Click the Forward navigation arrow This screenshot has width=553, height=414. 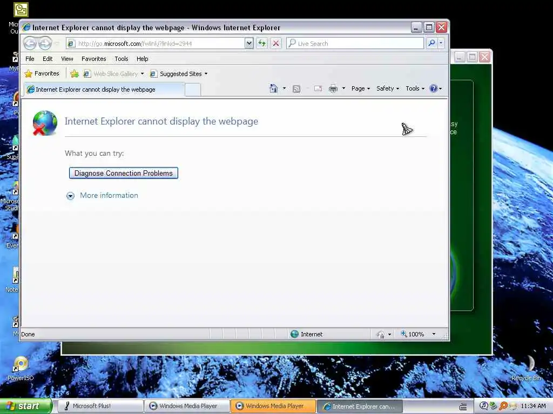(45, 43)
